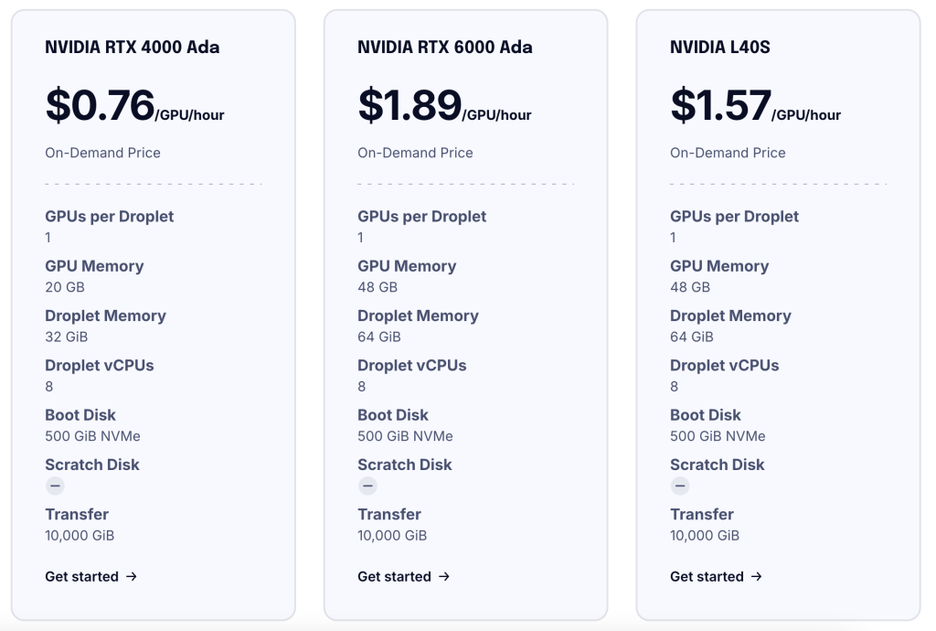Select the NVIDIA RTX 4000 Ada title
This screenshot has height=631, width=936.
(133, 48)
